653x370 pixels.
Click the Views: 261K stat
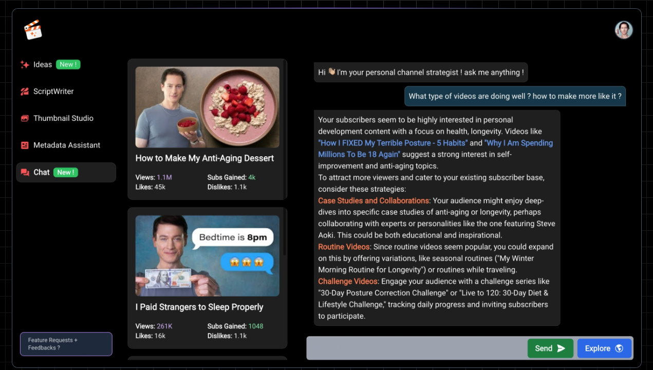(154, 326)
